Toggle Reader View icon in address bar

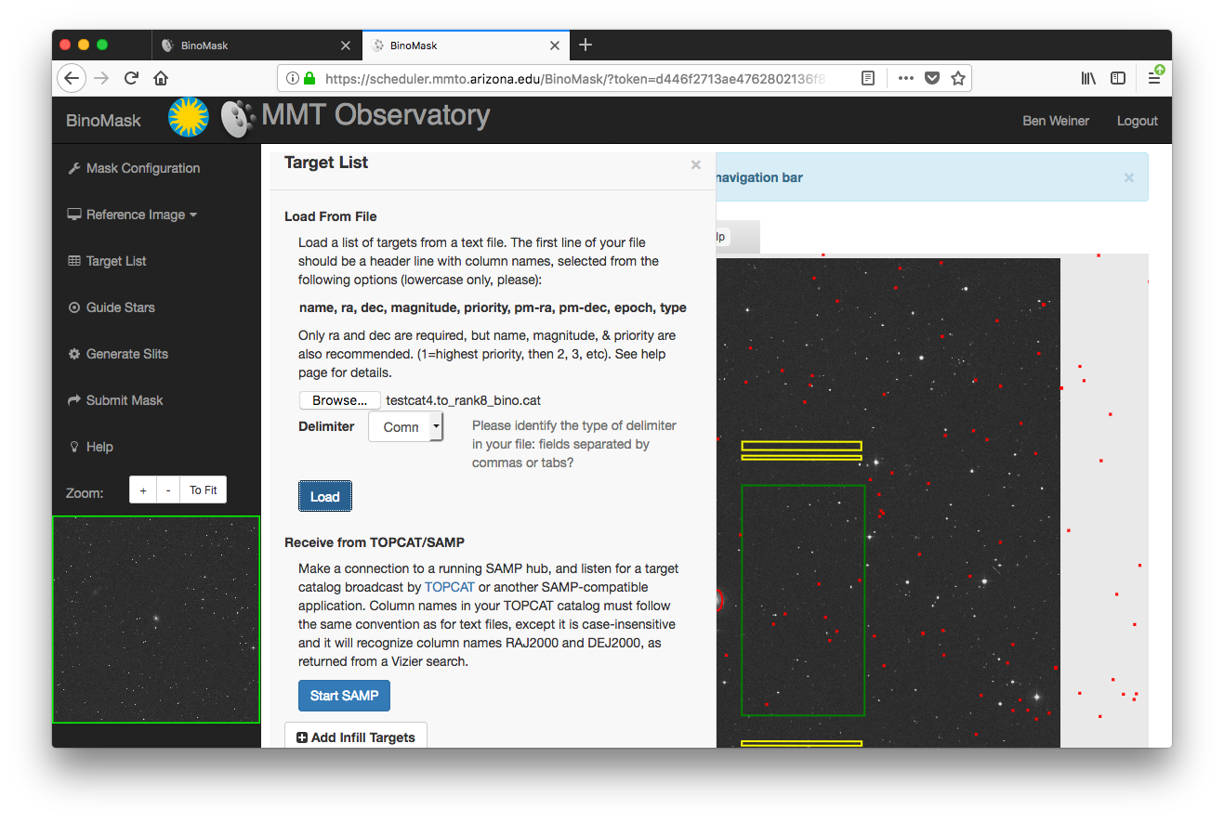click(868, 78)
